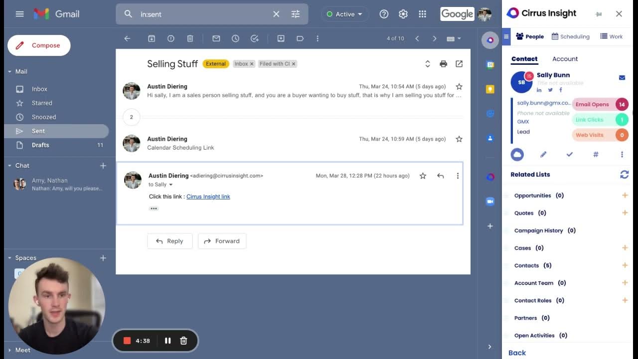Open search options filter icon
Image resolution: width=638 pixels, height=359 pixels.
(296, 14)
